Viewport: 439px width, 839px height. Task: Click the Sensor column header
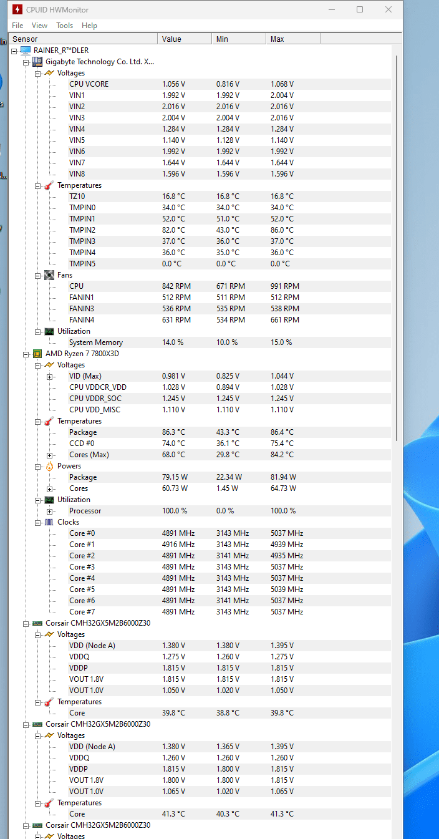click(x=83, y=39)
